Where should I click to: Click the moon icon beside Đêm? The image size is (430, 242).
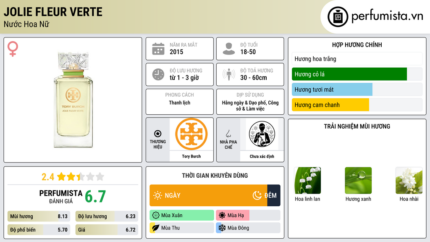point(257,195)
